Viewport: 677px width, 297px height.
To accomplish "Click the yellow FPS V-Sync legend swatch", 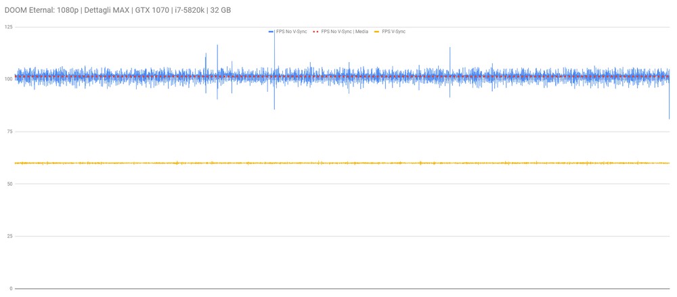I will tap(377, 32).
